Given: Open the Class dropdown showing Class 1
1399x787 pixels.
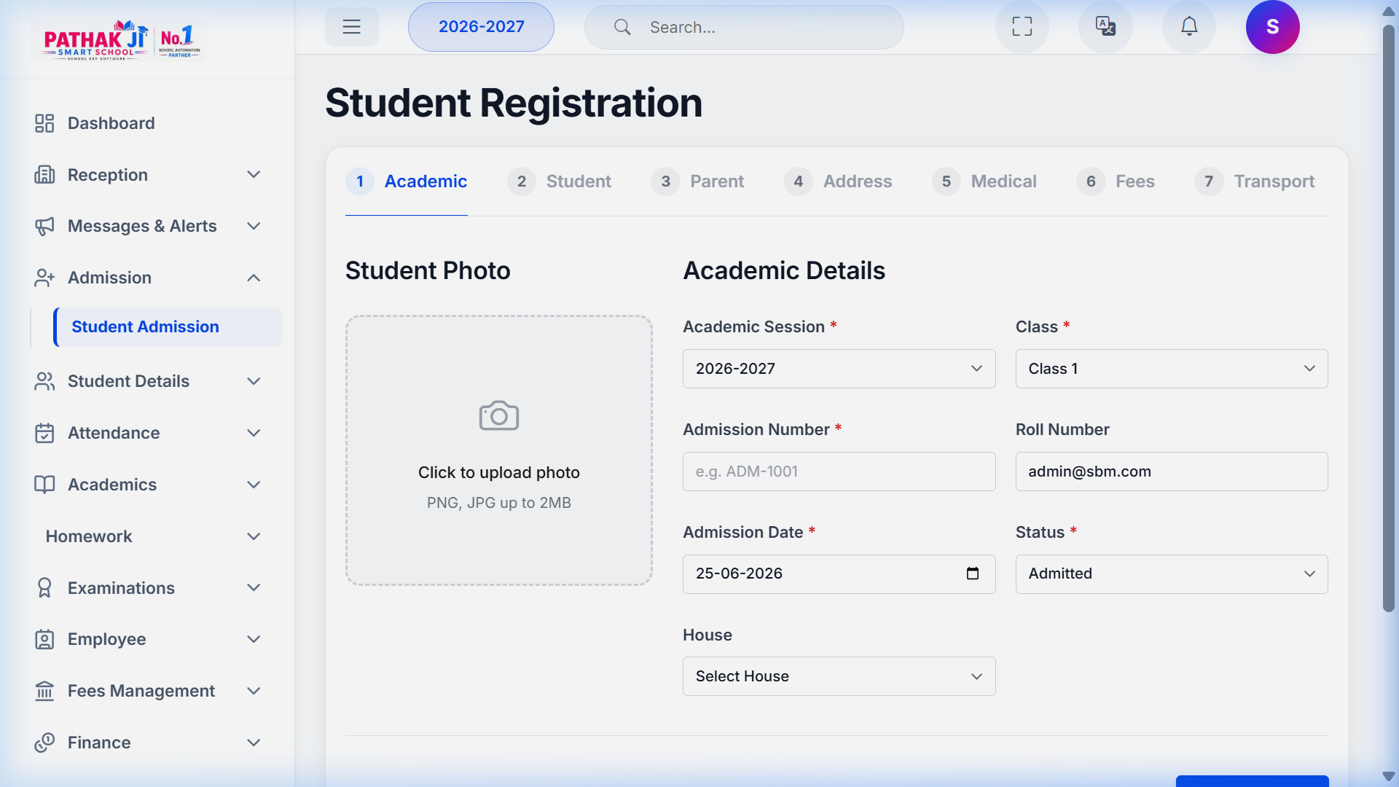Looking at the screenshot, I should pyautogui.click(x=1172, y=369).
